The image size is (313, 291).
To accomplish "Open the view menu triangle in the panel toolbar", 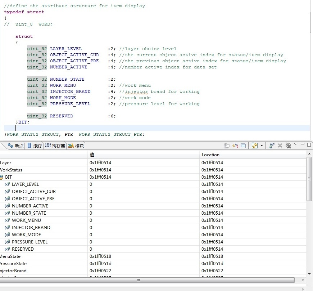I will 296,144.
